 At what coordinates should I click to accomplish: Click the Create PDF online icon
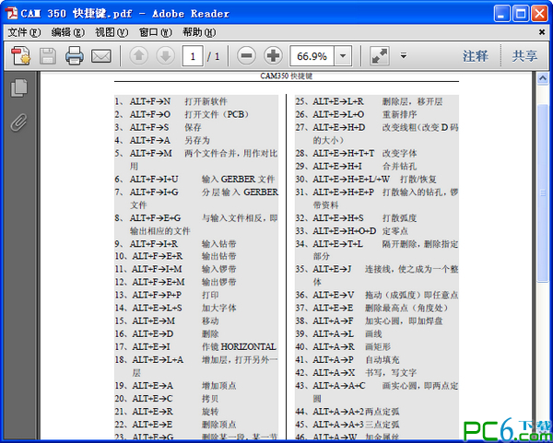point(20,56)
